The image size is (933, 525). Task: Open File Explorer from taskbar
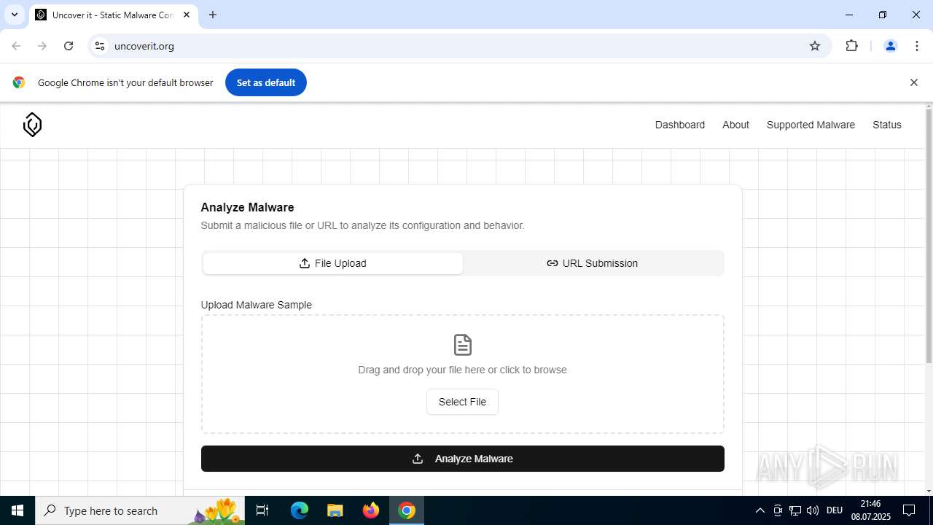(x=335, y=510)
